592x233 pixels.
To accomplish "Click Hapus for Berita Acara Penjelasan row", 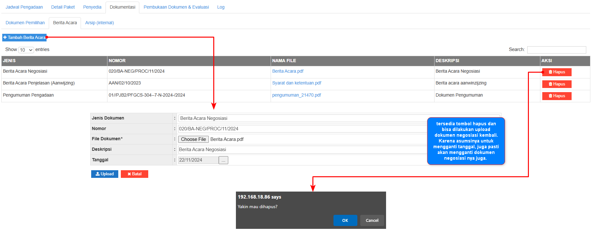I will pos(557,84).
